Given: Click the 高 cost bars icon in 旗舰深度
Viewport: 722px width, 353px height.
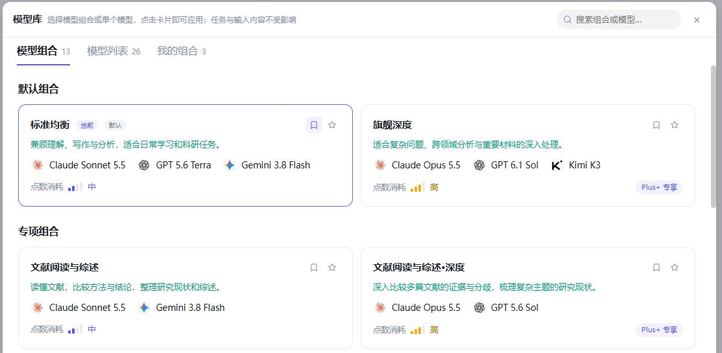Looking at the screenshot, I should (x=418, y=188).
